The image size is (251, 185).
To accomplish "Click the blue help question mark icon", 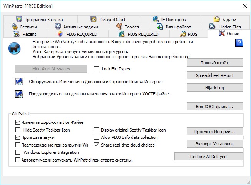I will [239, 43].
